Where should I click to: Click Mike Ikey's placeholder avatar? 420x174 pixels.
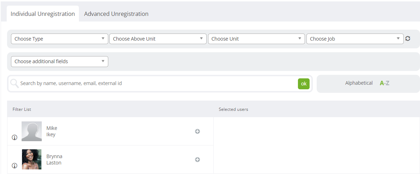click(x=31, y=131)
